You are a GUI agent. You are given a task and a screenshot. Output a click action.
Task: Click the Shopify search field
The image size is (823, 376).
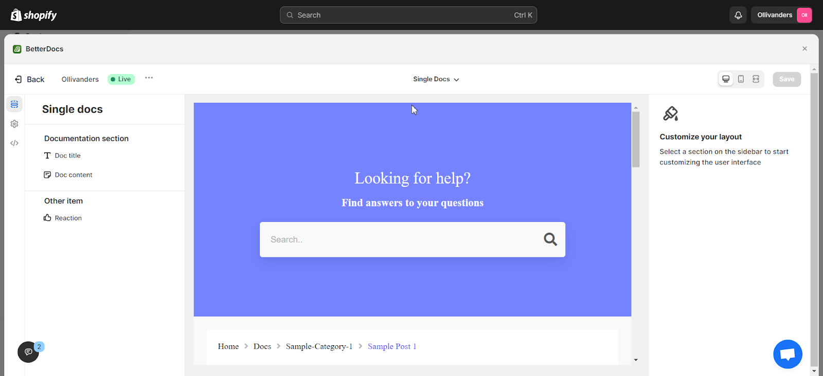click(x=408, y=15)
